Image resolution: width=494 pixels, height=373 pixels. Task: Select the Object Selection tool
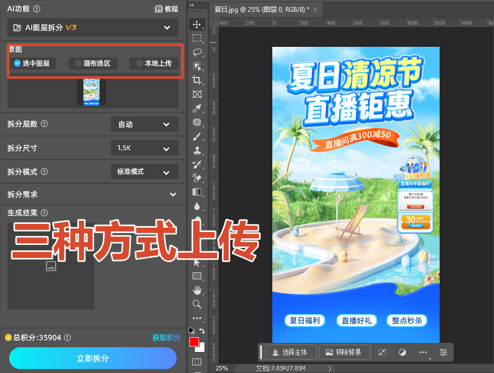pos(197,66)
